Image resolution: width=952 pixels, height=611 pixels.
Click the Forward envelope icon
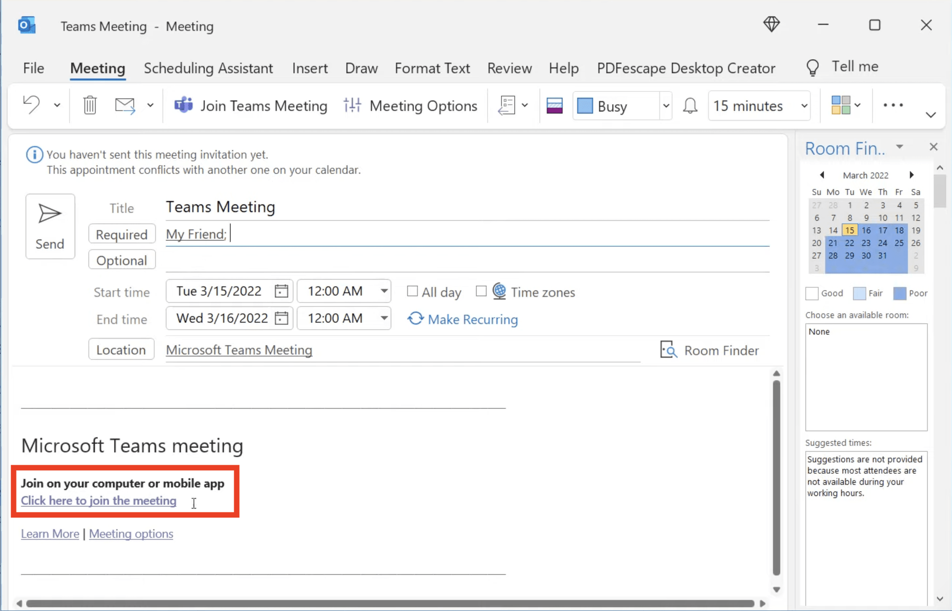[125, 105]
